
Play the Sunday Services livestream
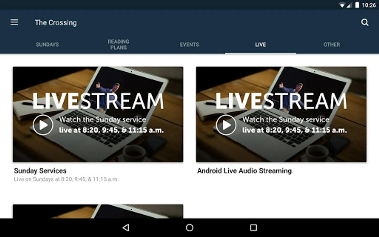(x=43, y=125)
